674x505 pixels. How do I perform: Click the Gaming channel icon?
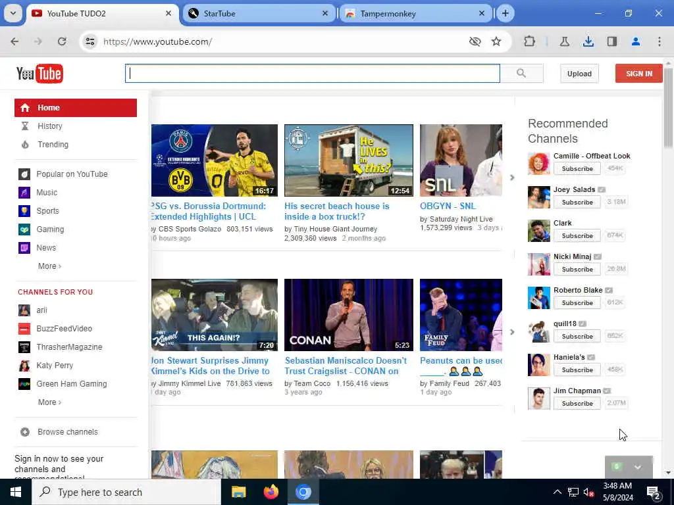click(x=24, y=229)
